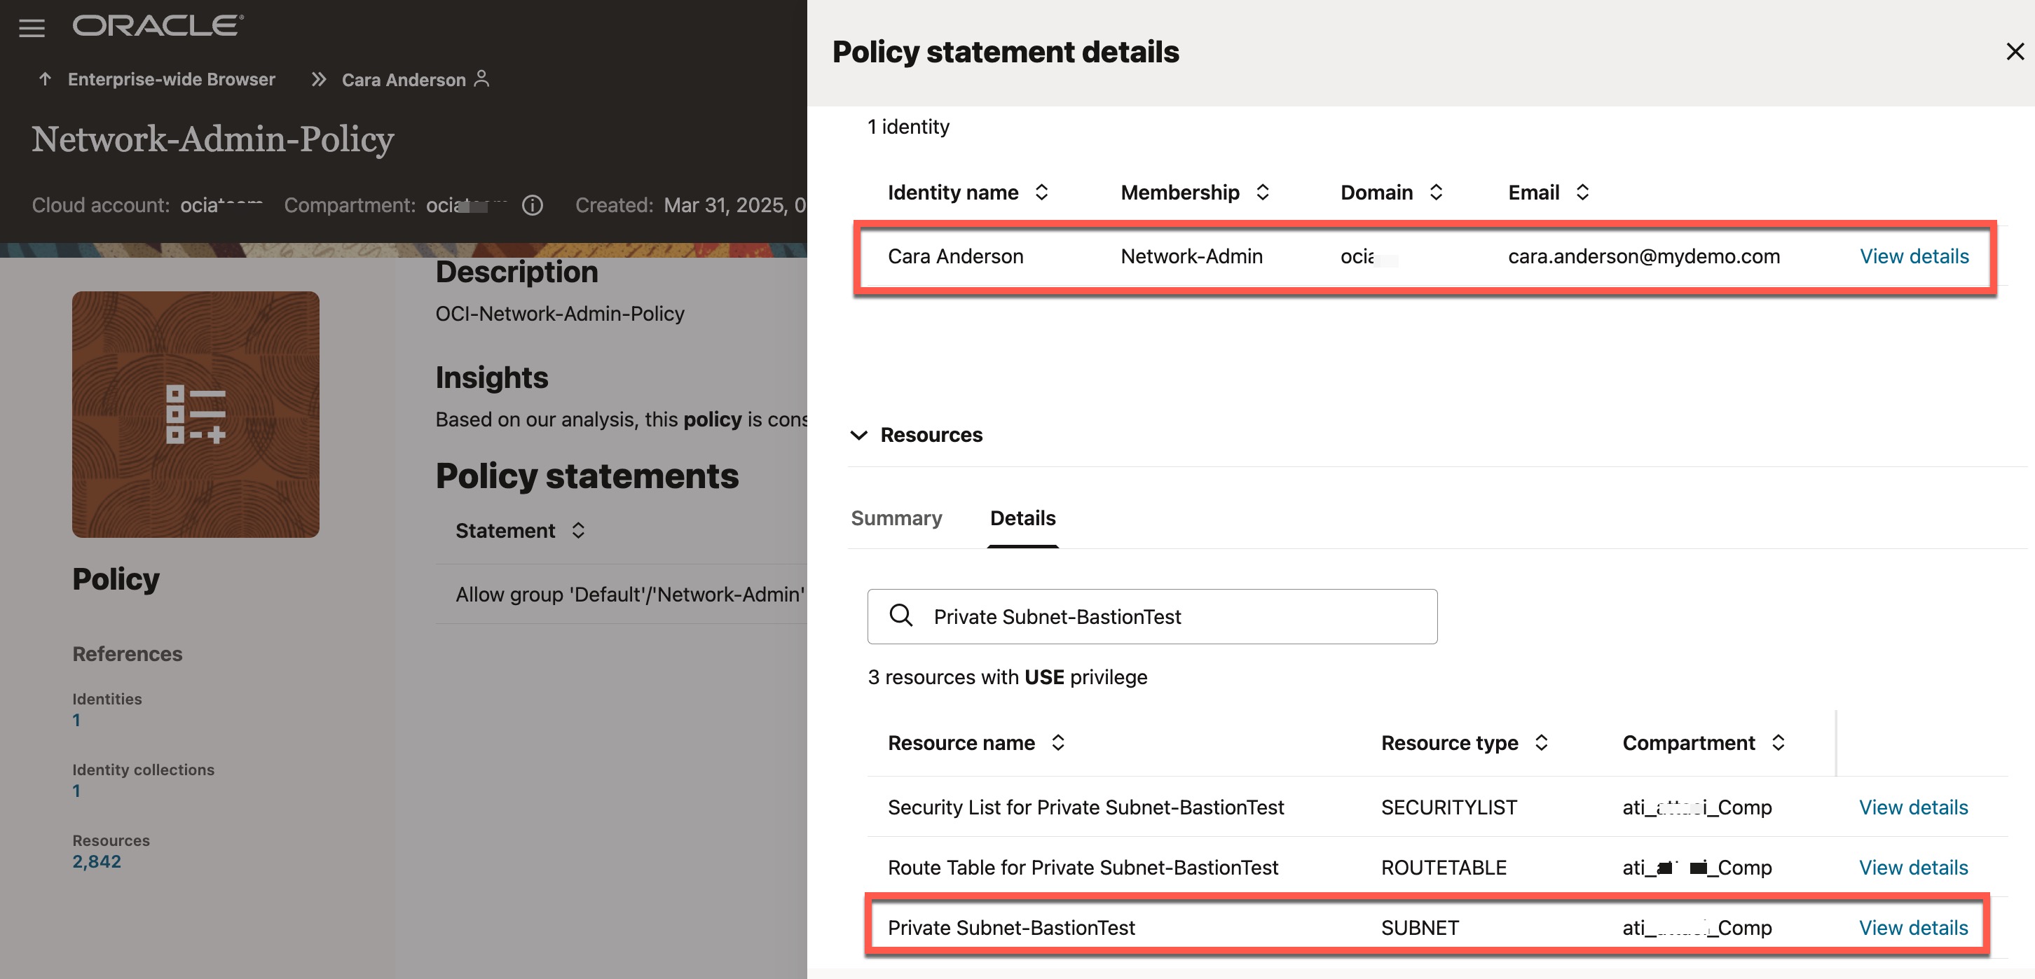Click the search magnifier icon
Screen dimensions: 2035x979
click(900, 615)
